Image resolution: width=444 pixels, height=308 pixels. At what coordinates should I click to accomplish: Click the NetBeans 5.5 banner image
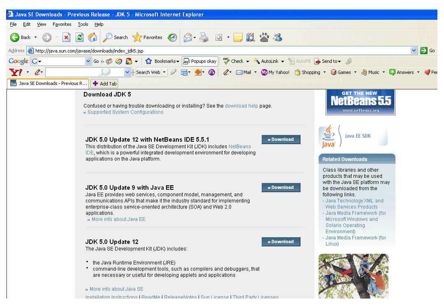[361, 102]
